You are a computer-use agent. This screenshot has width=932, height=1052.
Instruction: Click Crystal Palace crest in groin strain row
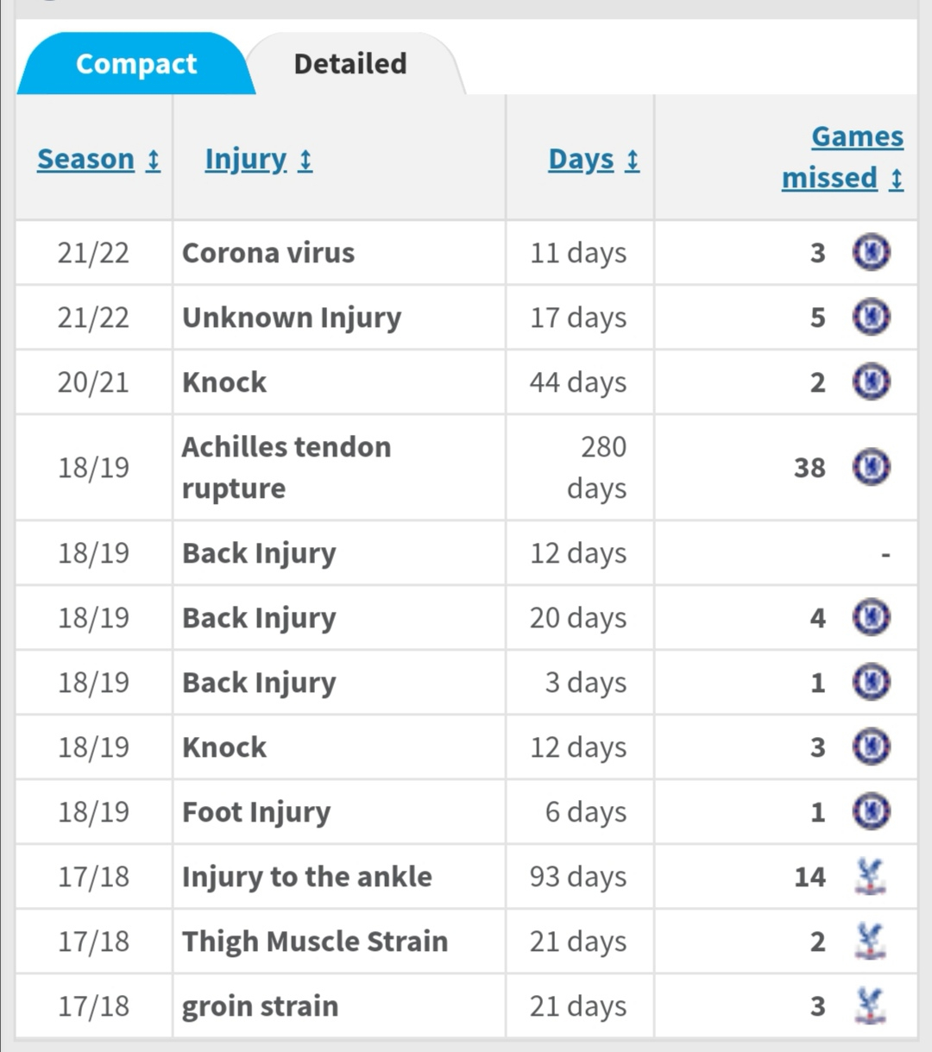pyautogui.click(x=870, y=1006)
